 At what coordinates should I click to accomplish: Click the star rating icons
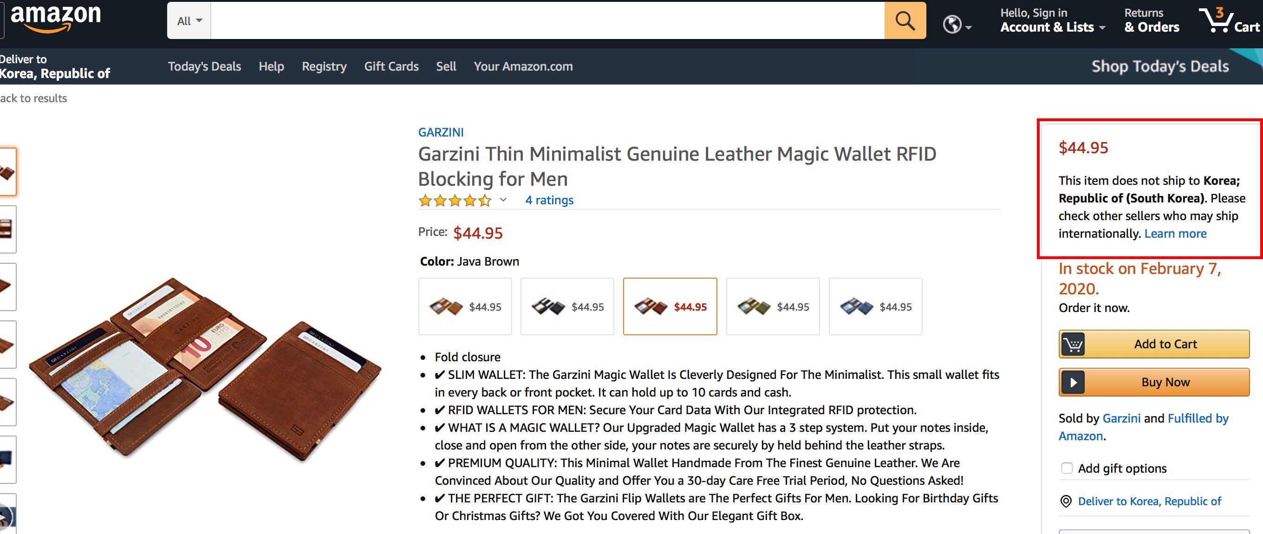[455, 201]
